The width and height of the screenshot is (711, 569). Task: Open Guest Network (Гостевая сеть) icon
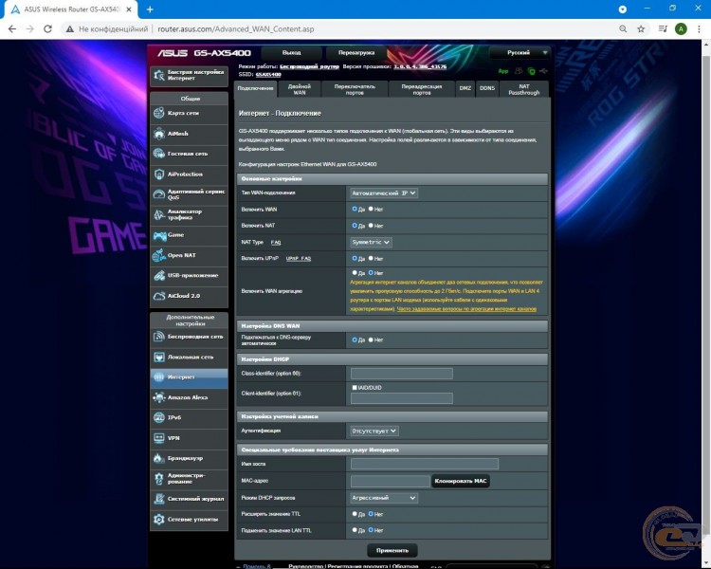pyautogui.click(x=158, y=154)
